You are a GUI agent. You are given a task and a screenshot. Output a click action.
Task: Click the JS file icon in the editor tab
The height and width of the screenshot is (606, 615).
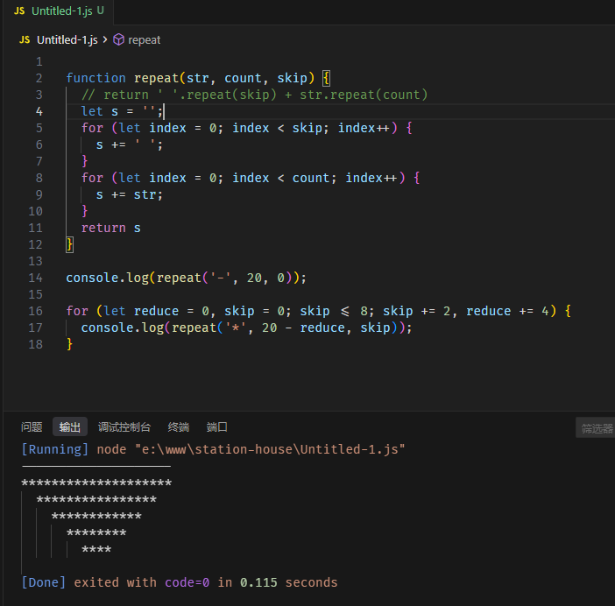[x=19, y=11]
